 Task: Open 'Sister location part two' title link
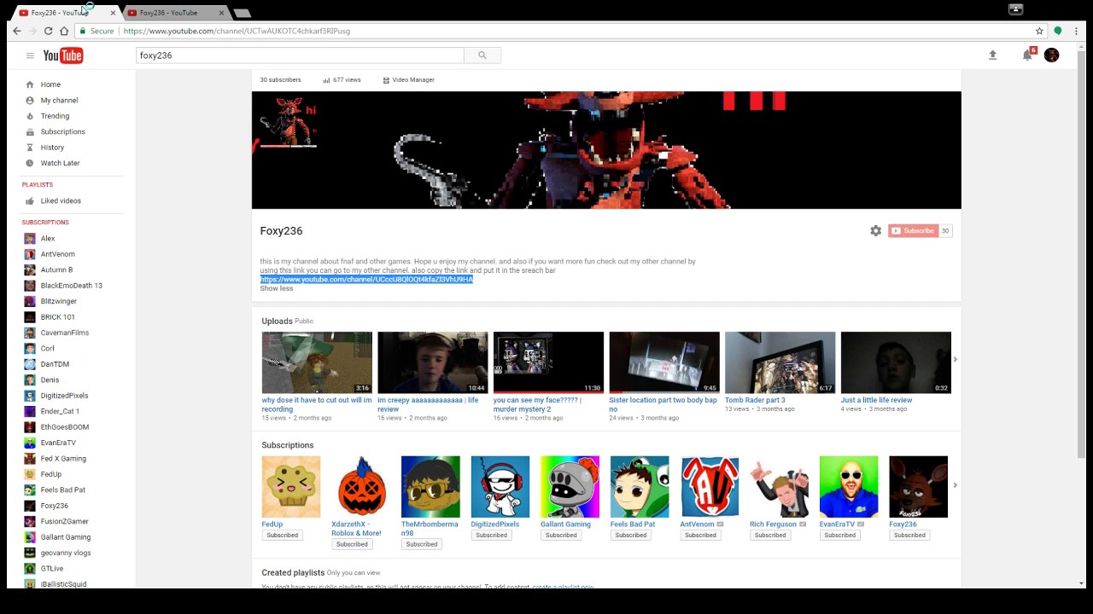coord(663,404)
